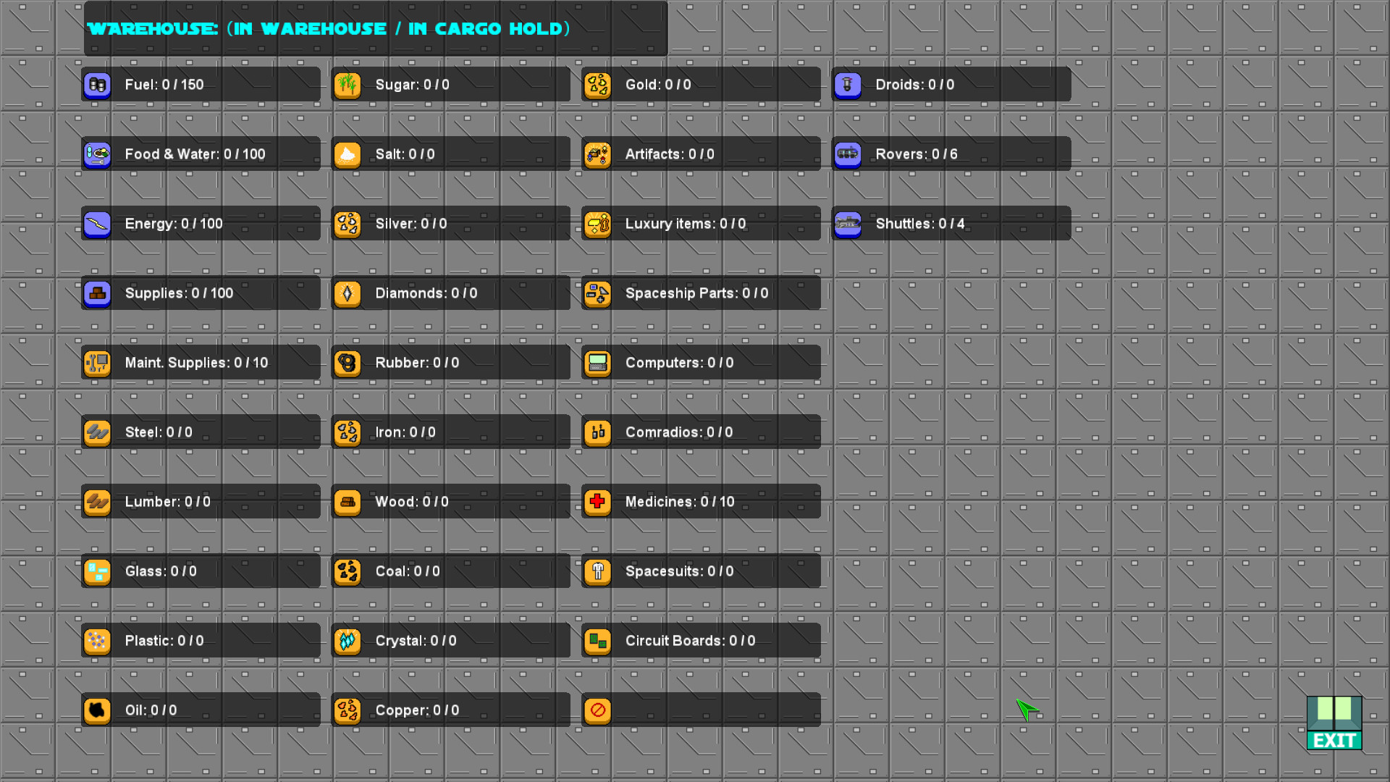Click the Gold nuggets icon
Viewport: 1390px width, 782px height.
coord(597,85)
